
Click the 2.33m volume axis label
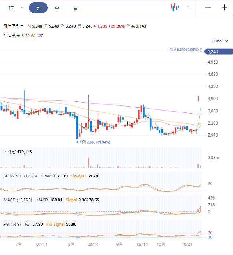click(x=214, y=158)
